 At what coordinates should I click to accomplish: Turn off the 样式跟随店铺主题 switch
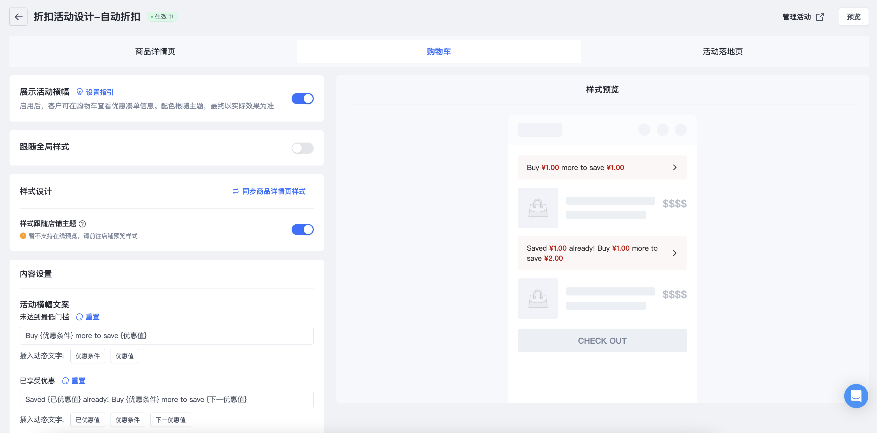tap(302, 230)
